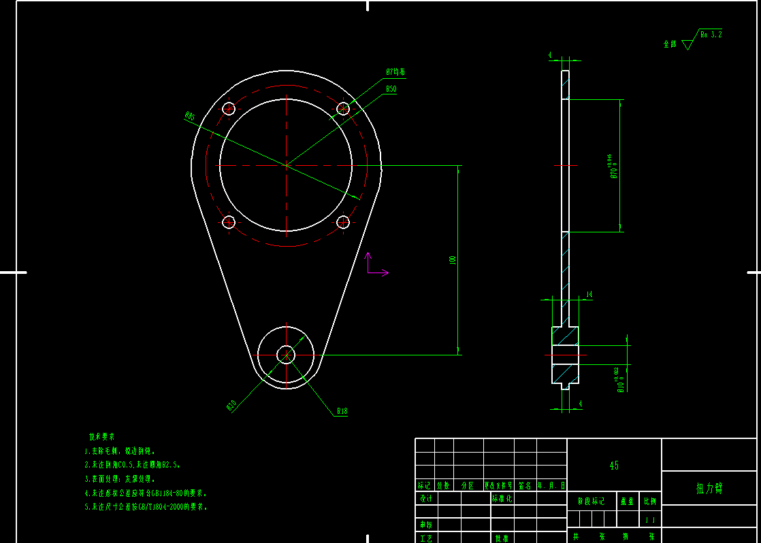
Task: Click the "设计" title block cell
Action: pos(425,498)
